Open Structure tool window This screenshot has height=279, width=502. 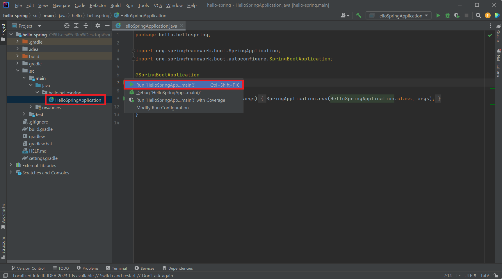(x=3, y=248)
